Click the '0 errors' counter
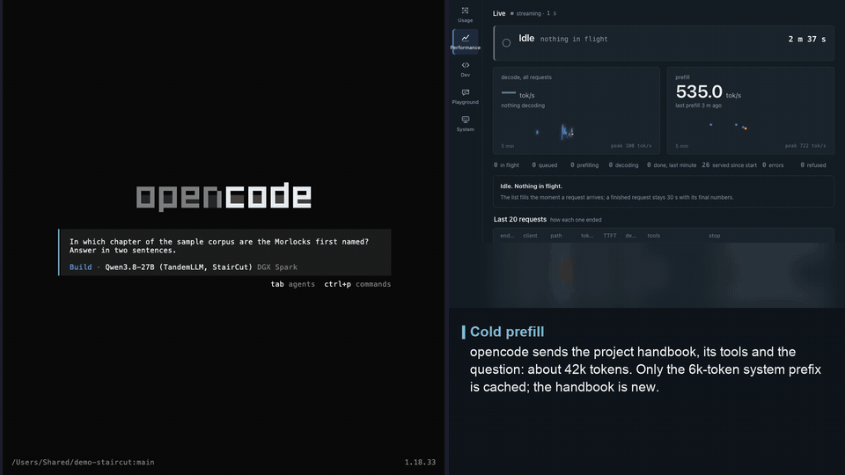This screenshot has height=475, width=845. pos(773,165)
